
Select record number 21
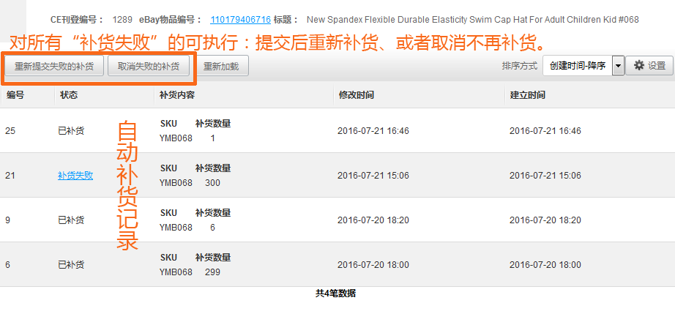(10, 176)
